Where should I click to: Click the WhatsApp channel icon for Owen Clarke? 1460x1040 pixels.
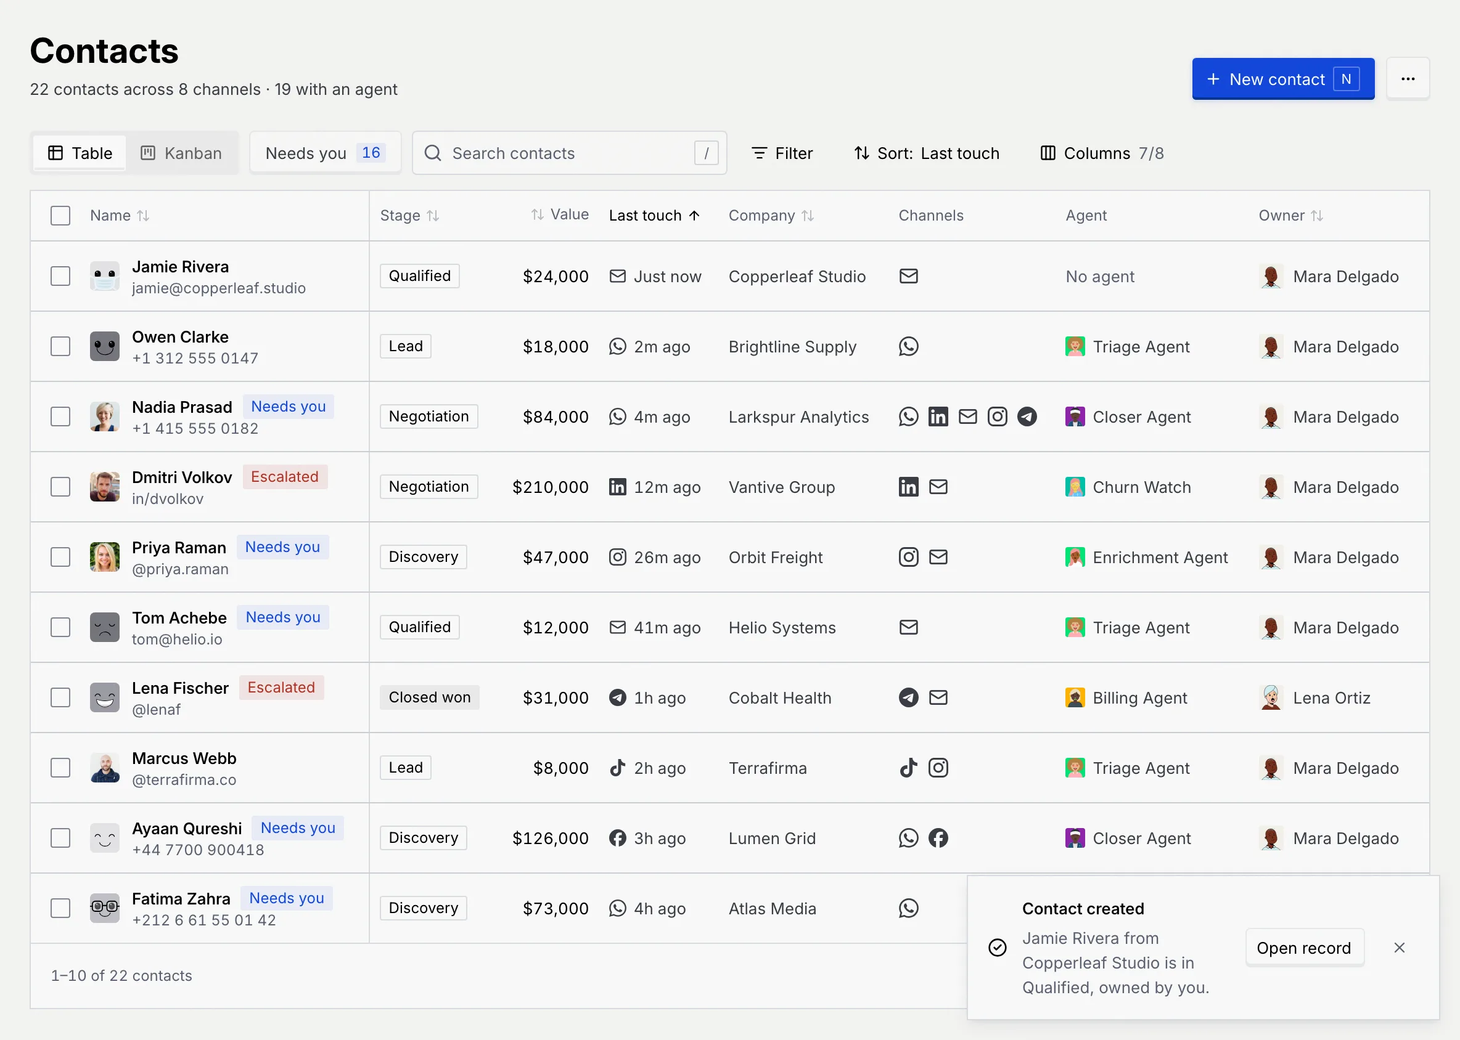(908, 346)
